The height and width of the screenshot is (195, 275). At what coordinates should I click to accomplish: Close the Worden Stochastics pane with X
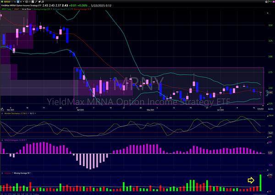2,114
